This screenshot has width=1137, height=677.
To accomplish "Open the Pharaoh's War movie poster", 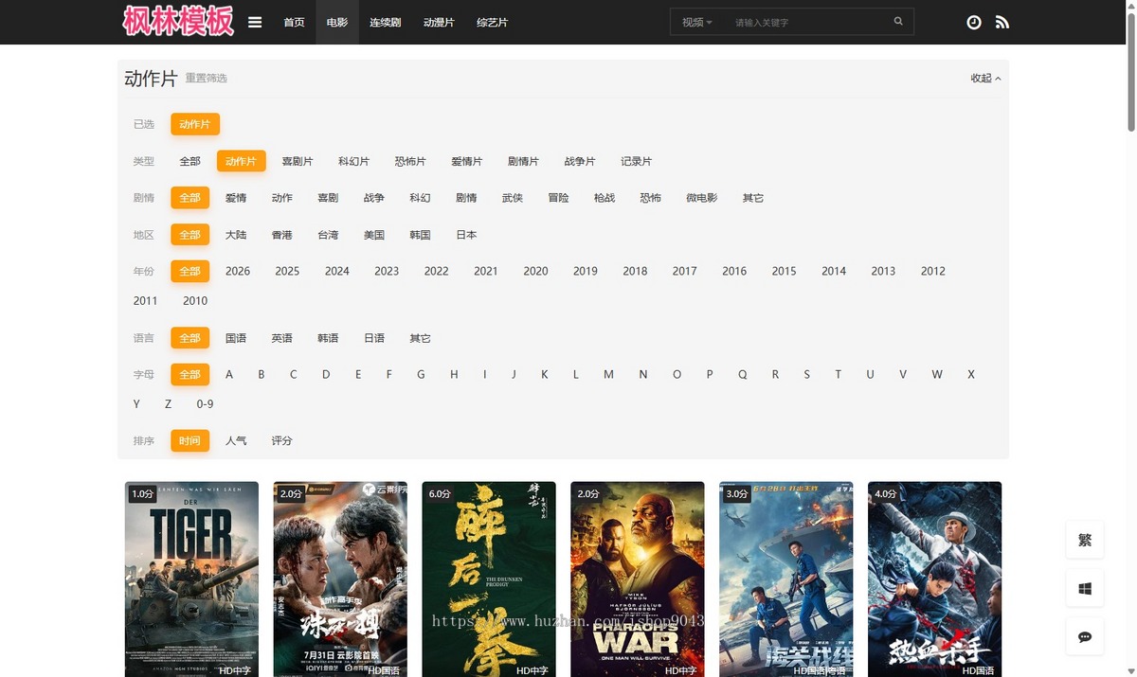I will tap(638, 579).
